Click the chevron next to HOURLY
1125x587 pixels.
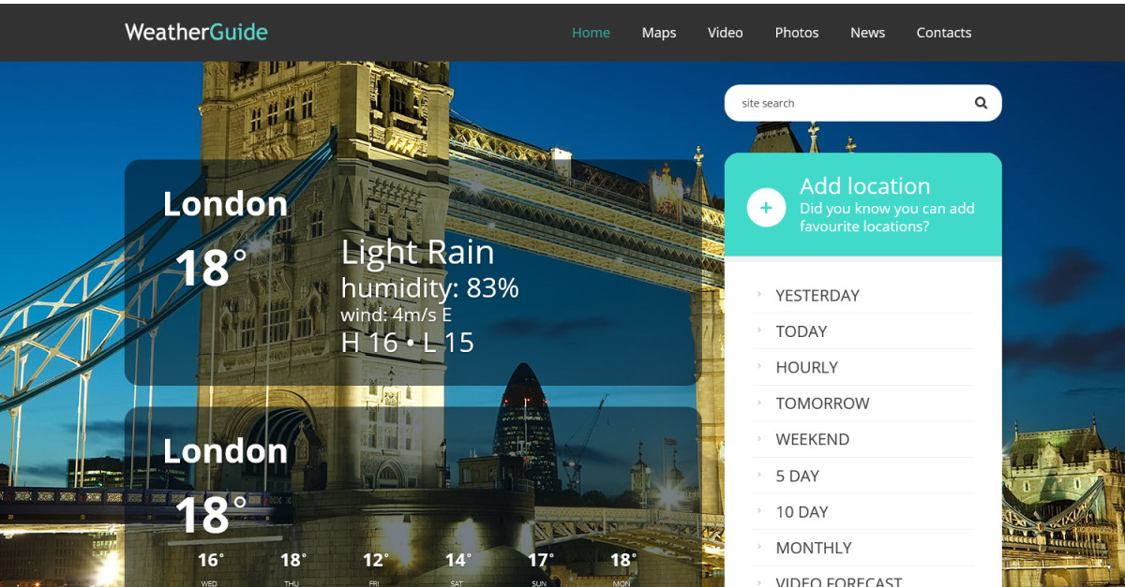(x=758, y=366)
